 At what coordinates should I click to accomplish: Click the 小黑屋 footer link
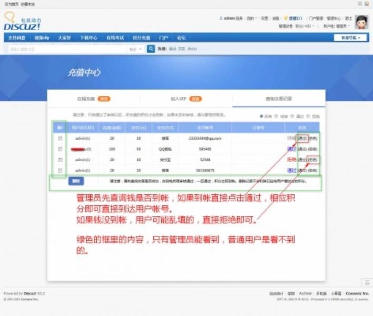[336, 293]
